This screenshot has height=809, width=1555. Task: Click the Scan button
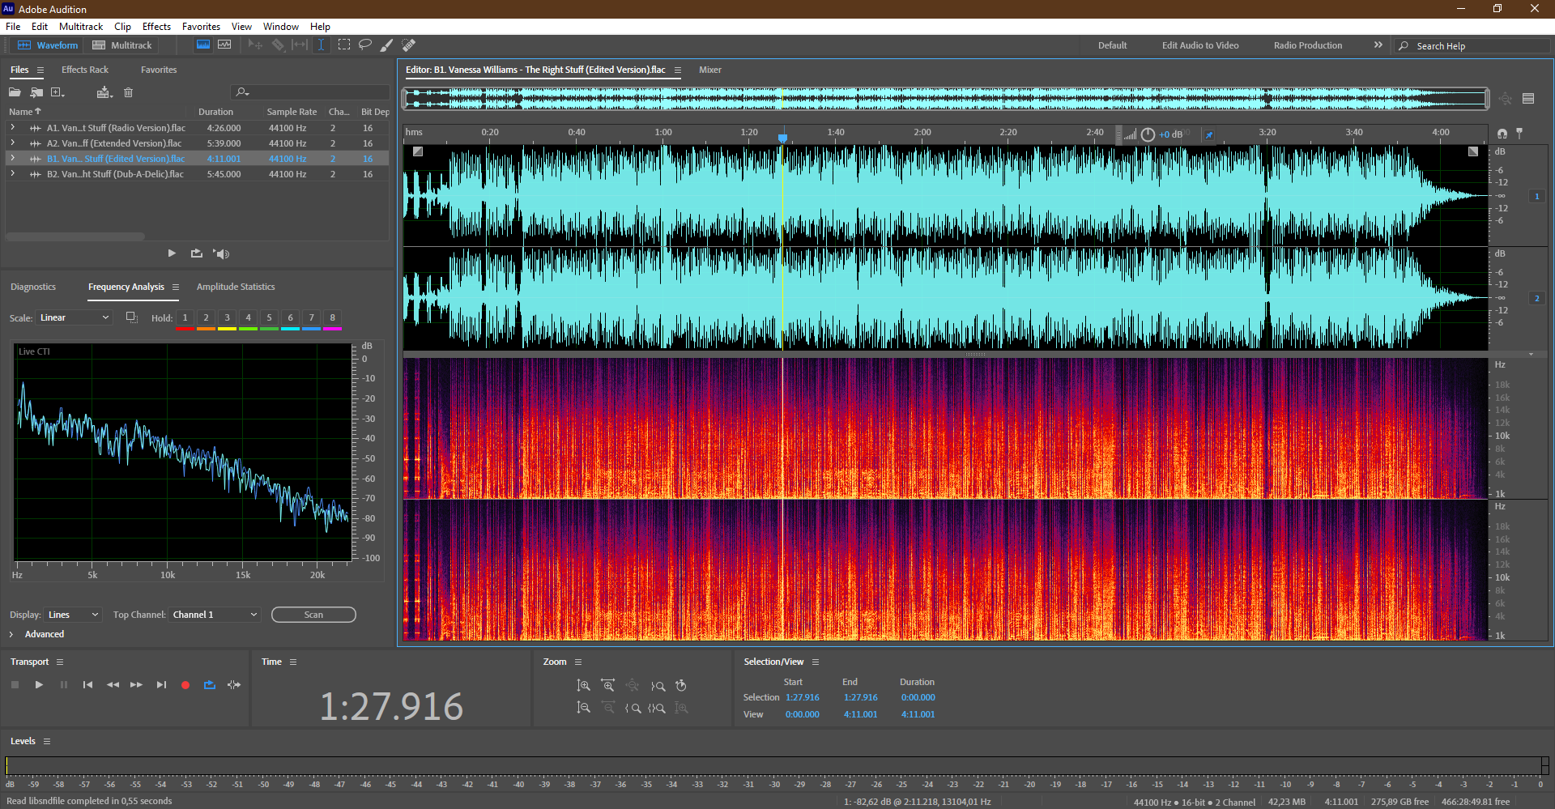click(x=313, y=615)
